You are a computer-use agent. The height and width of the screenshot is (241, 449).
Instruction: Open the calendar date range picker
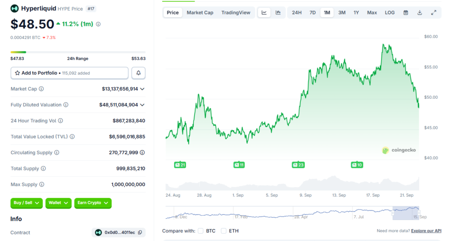pos(406,13)
